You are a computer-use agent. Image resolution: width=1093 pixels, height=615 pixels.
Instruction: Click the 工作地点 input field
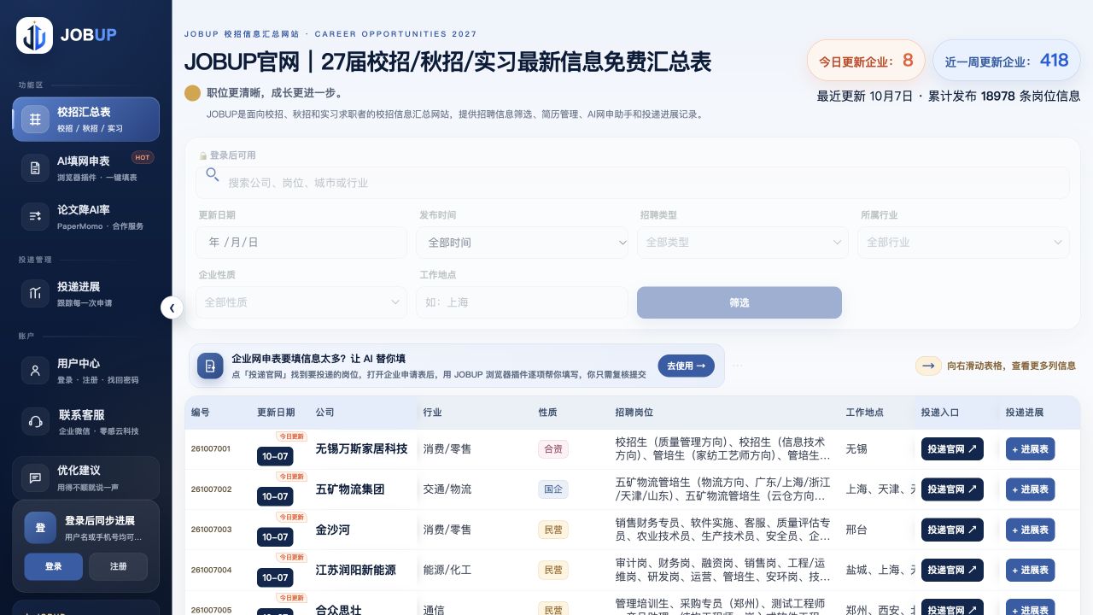coord(523,302)
